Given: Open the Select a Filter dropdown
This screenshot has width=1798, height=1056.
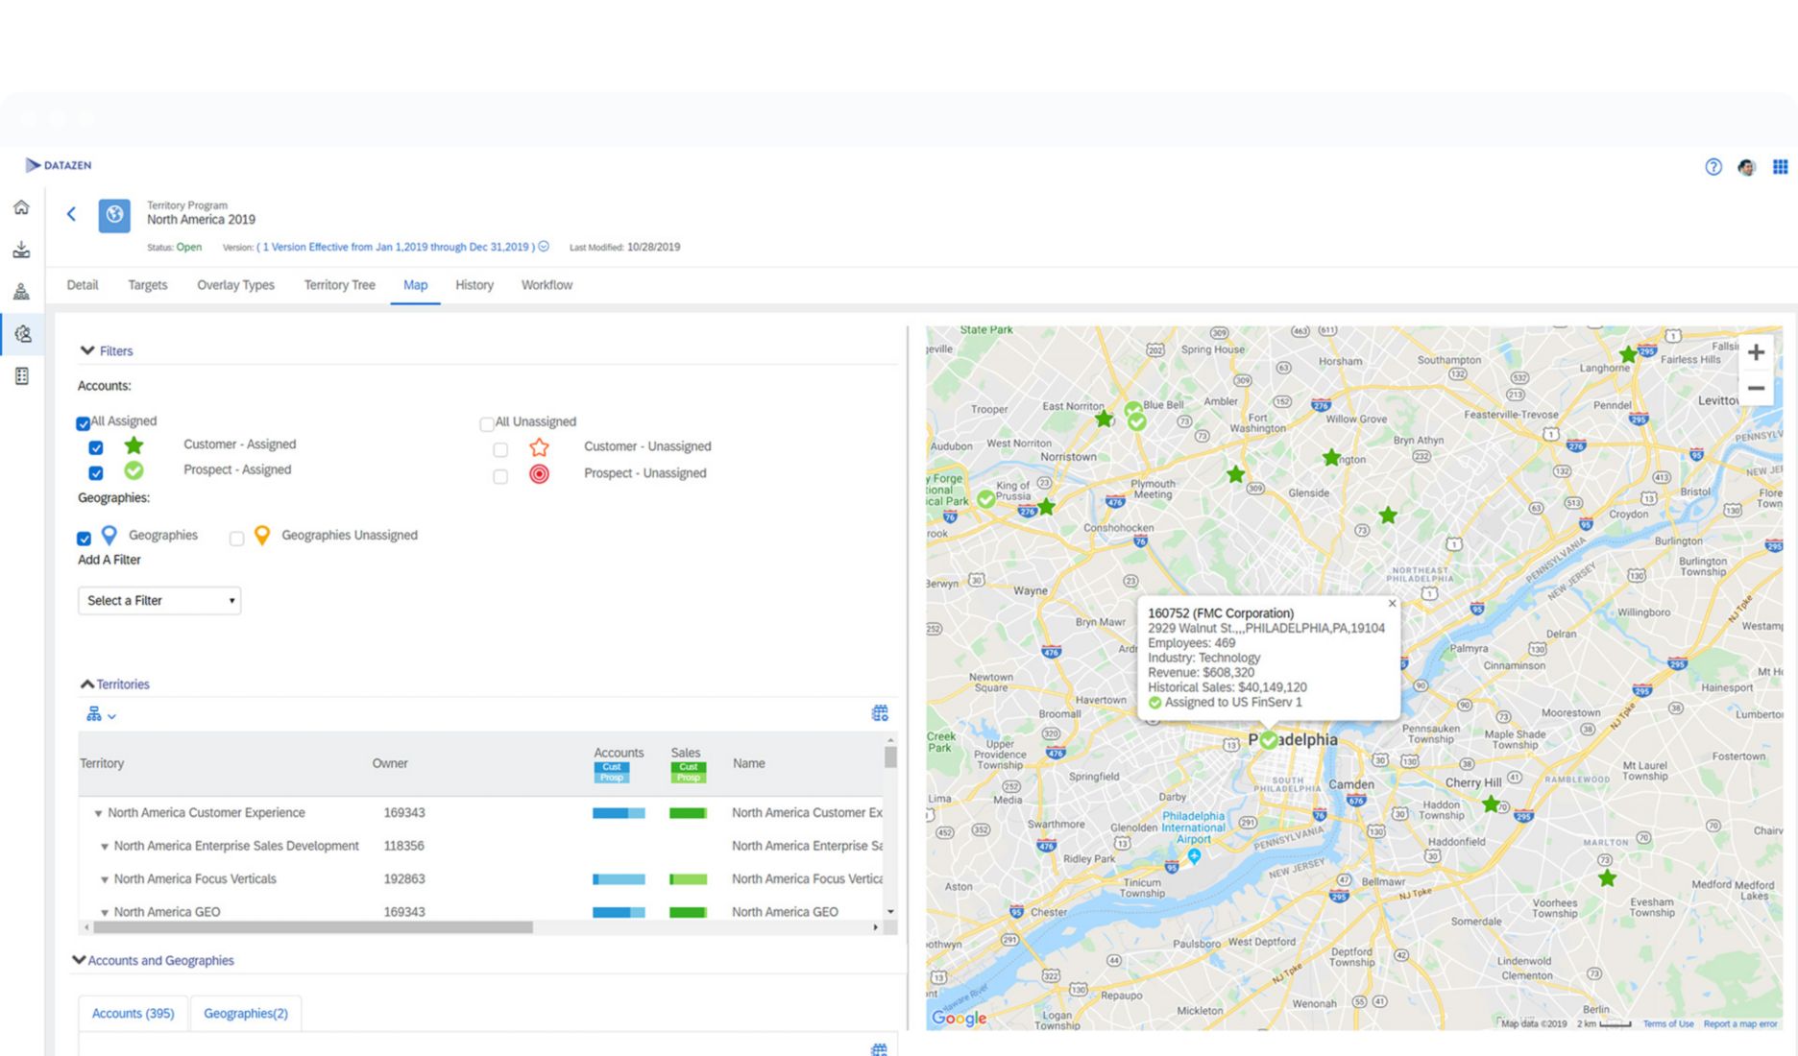Looking at the screenshot, I should [x=158, y=600].
